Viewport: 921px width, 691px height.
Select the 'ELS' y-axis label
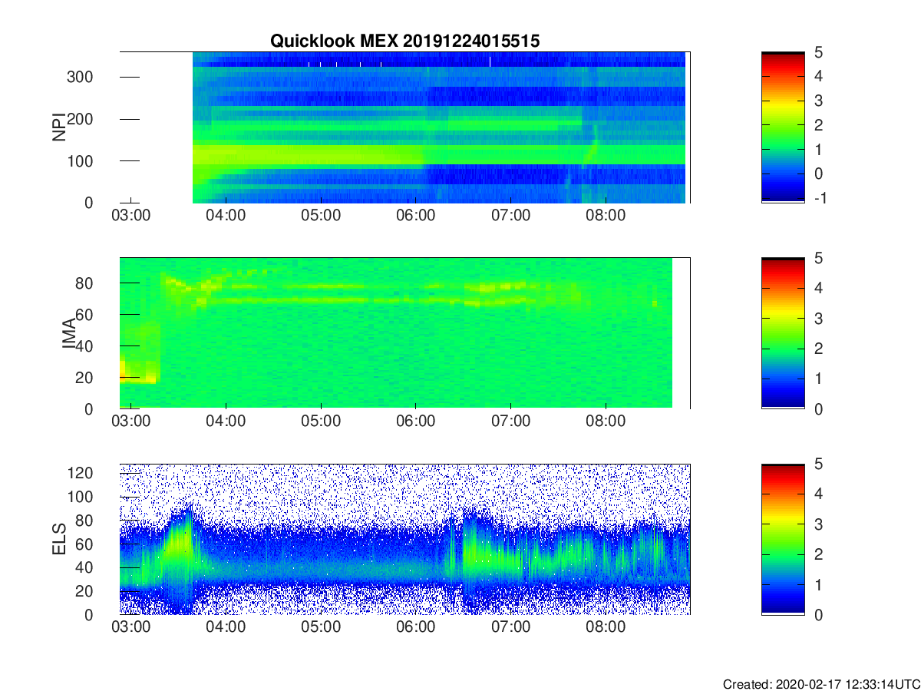click(x=58, y=539)
